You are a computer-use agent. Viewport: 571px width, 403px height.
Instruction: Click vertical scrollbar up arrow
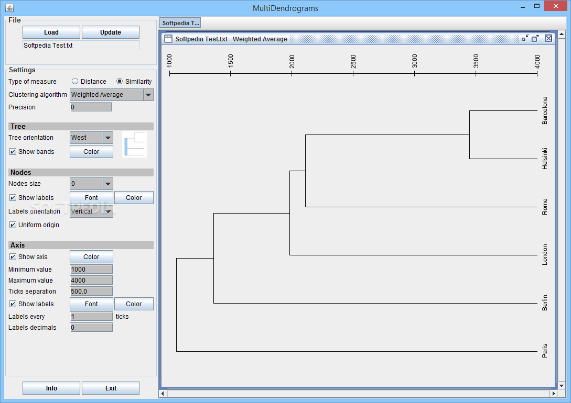point(562,34)
